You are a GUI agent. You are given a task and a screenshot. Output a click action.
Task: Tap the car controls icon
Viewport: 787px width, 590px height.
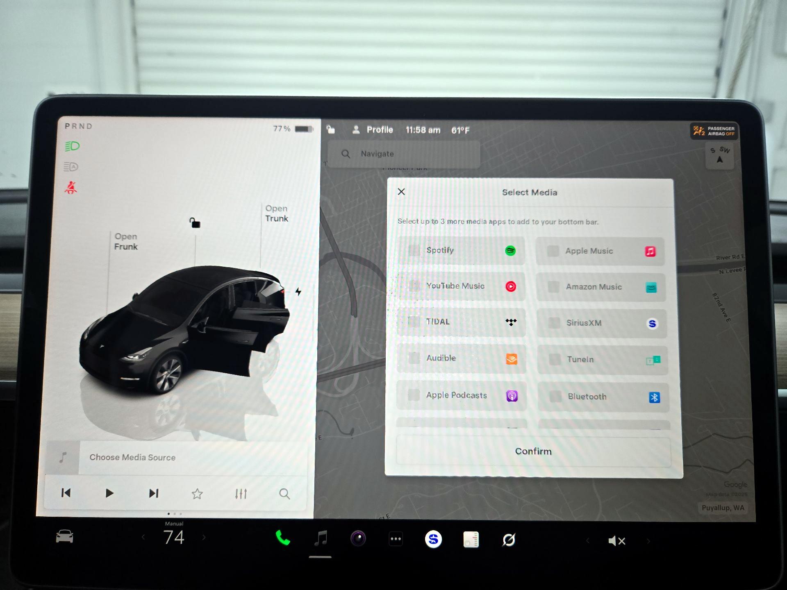(64, 536)
